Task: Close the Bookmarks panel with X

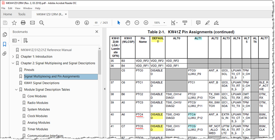Action: 97,32
